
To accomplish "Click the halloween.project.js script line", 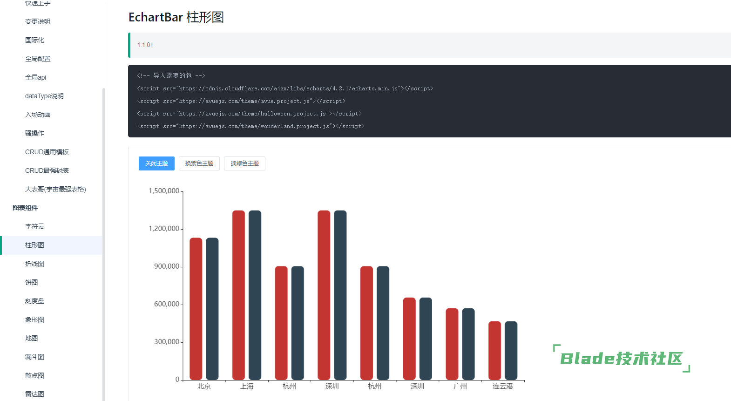I will pyautogui.click(x=249, y=114).
